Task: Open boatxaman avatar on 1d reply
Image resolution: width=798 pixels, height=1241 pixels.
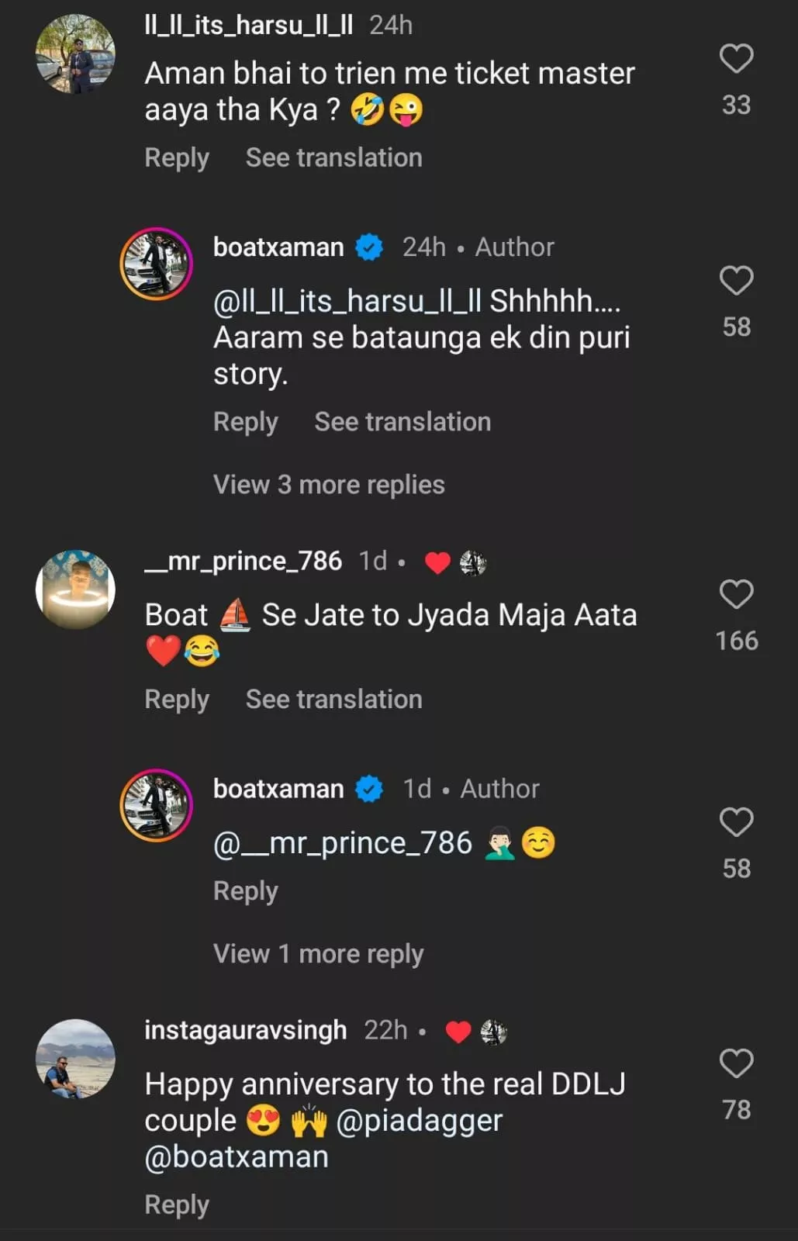Action: click(x=157, y=806)
